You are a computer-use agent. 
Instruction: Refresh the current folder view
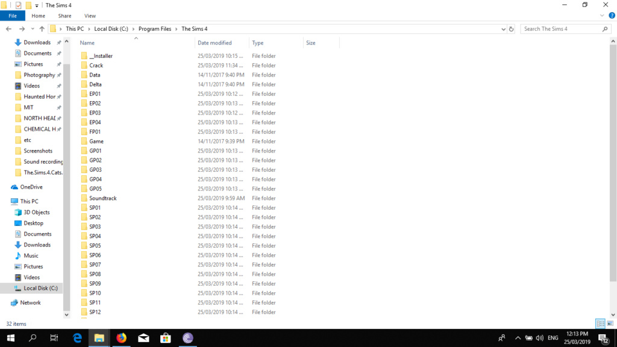[x=511, y=29]
